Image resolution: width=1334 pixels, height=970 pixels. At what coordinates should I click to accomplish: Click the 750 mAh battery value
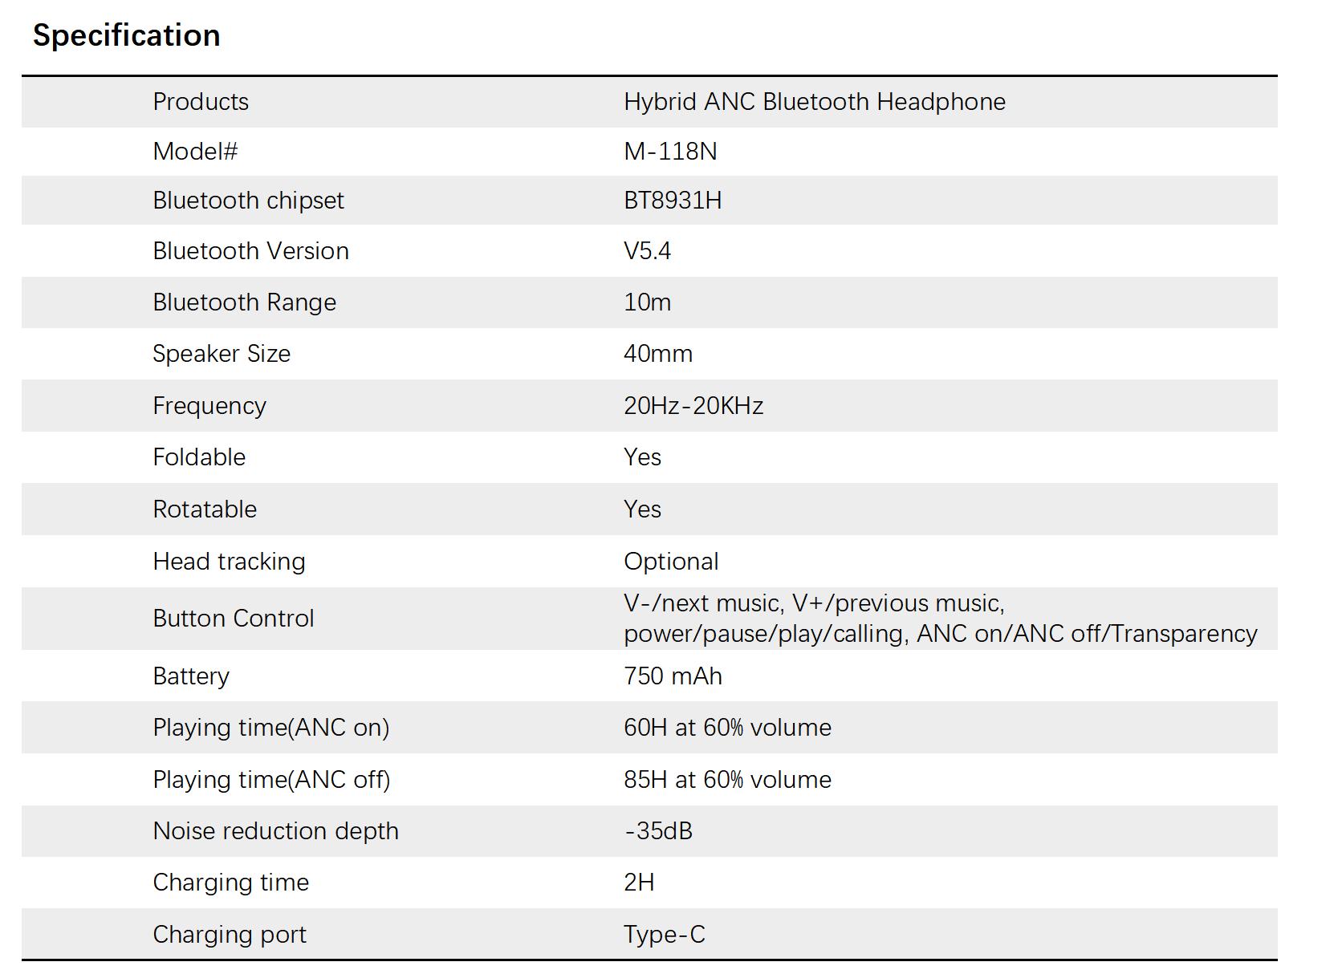click(673, 676)
